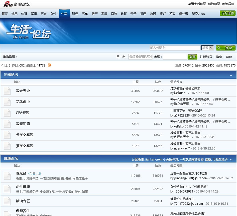Screen dimensions: 237x216
Task: Open the 健康论坛 section title
Action: (x=11, y=158)
